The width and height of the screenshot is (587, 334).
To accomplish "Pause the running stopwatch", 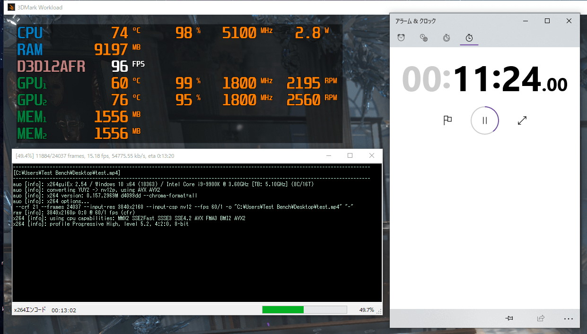I will tap(485, 120).
